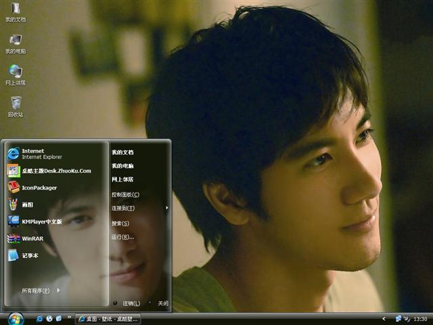Open 我的电脑 in Start menu right pane
Image resolution: width=433 pixels, height=325 pixels.
[122, 166]
